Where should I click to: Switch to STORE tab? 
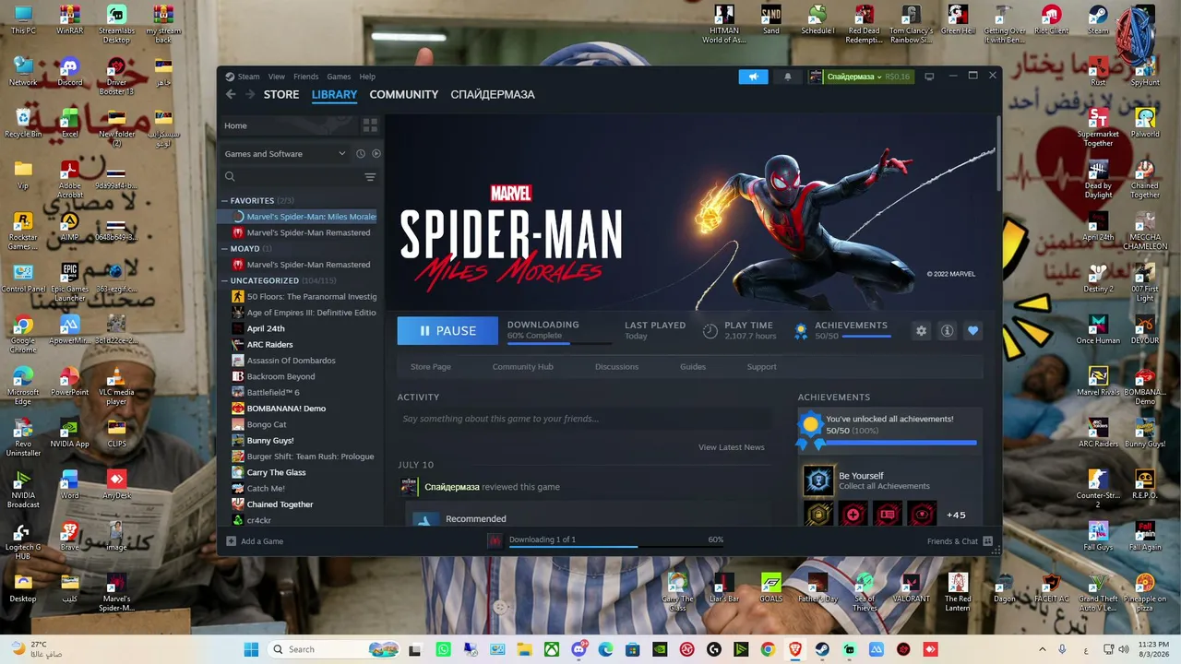click(x=281, y=94)
